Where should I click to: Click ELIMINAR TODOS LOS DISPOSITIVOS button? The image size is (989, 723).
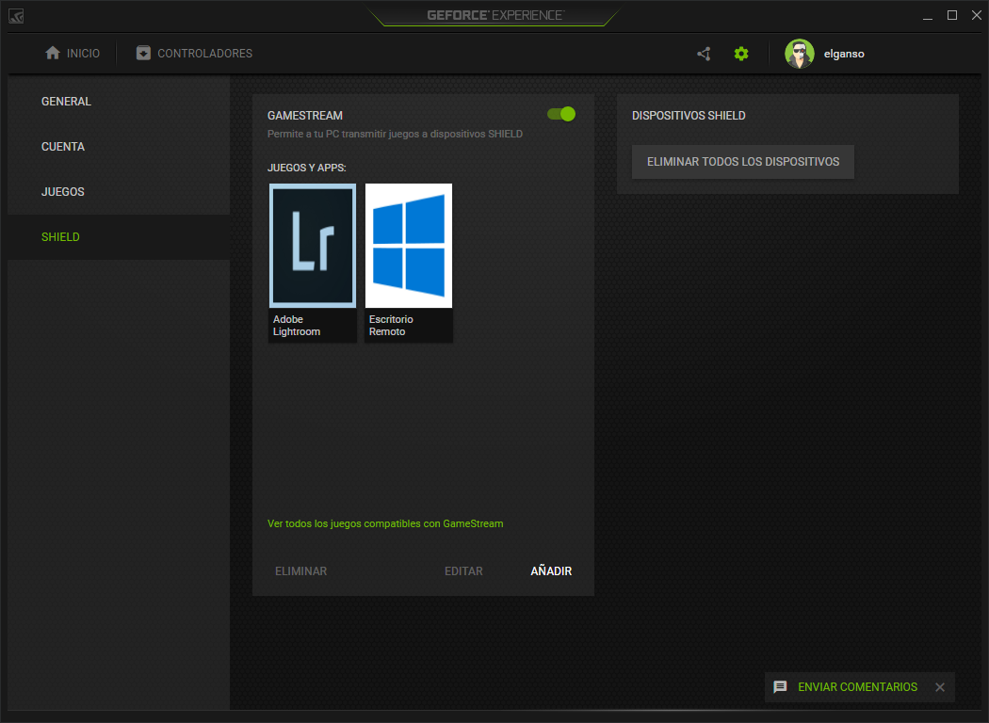(x=743, y=162)
